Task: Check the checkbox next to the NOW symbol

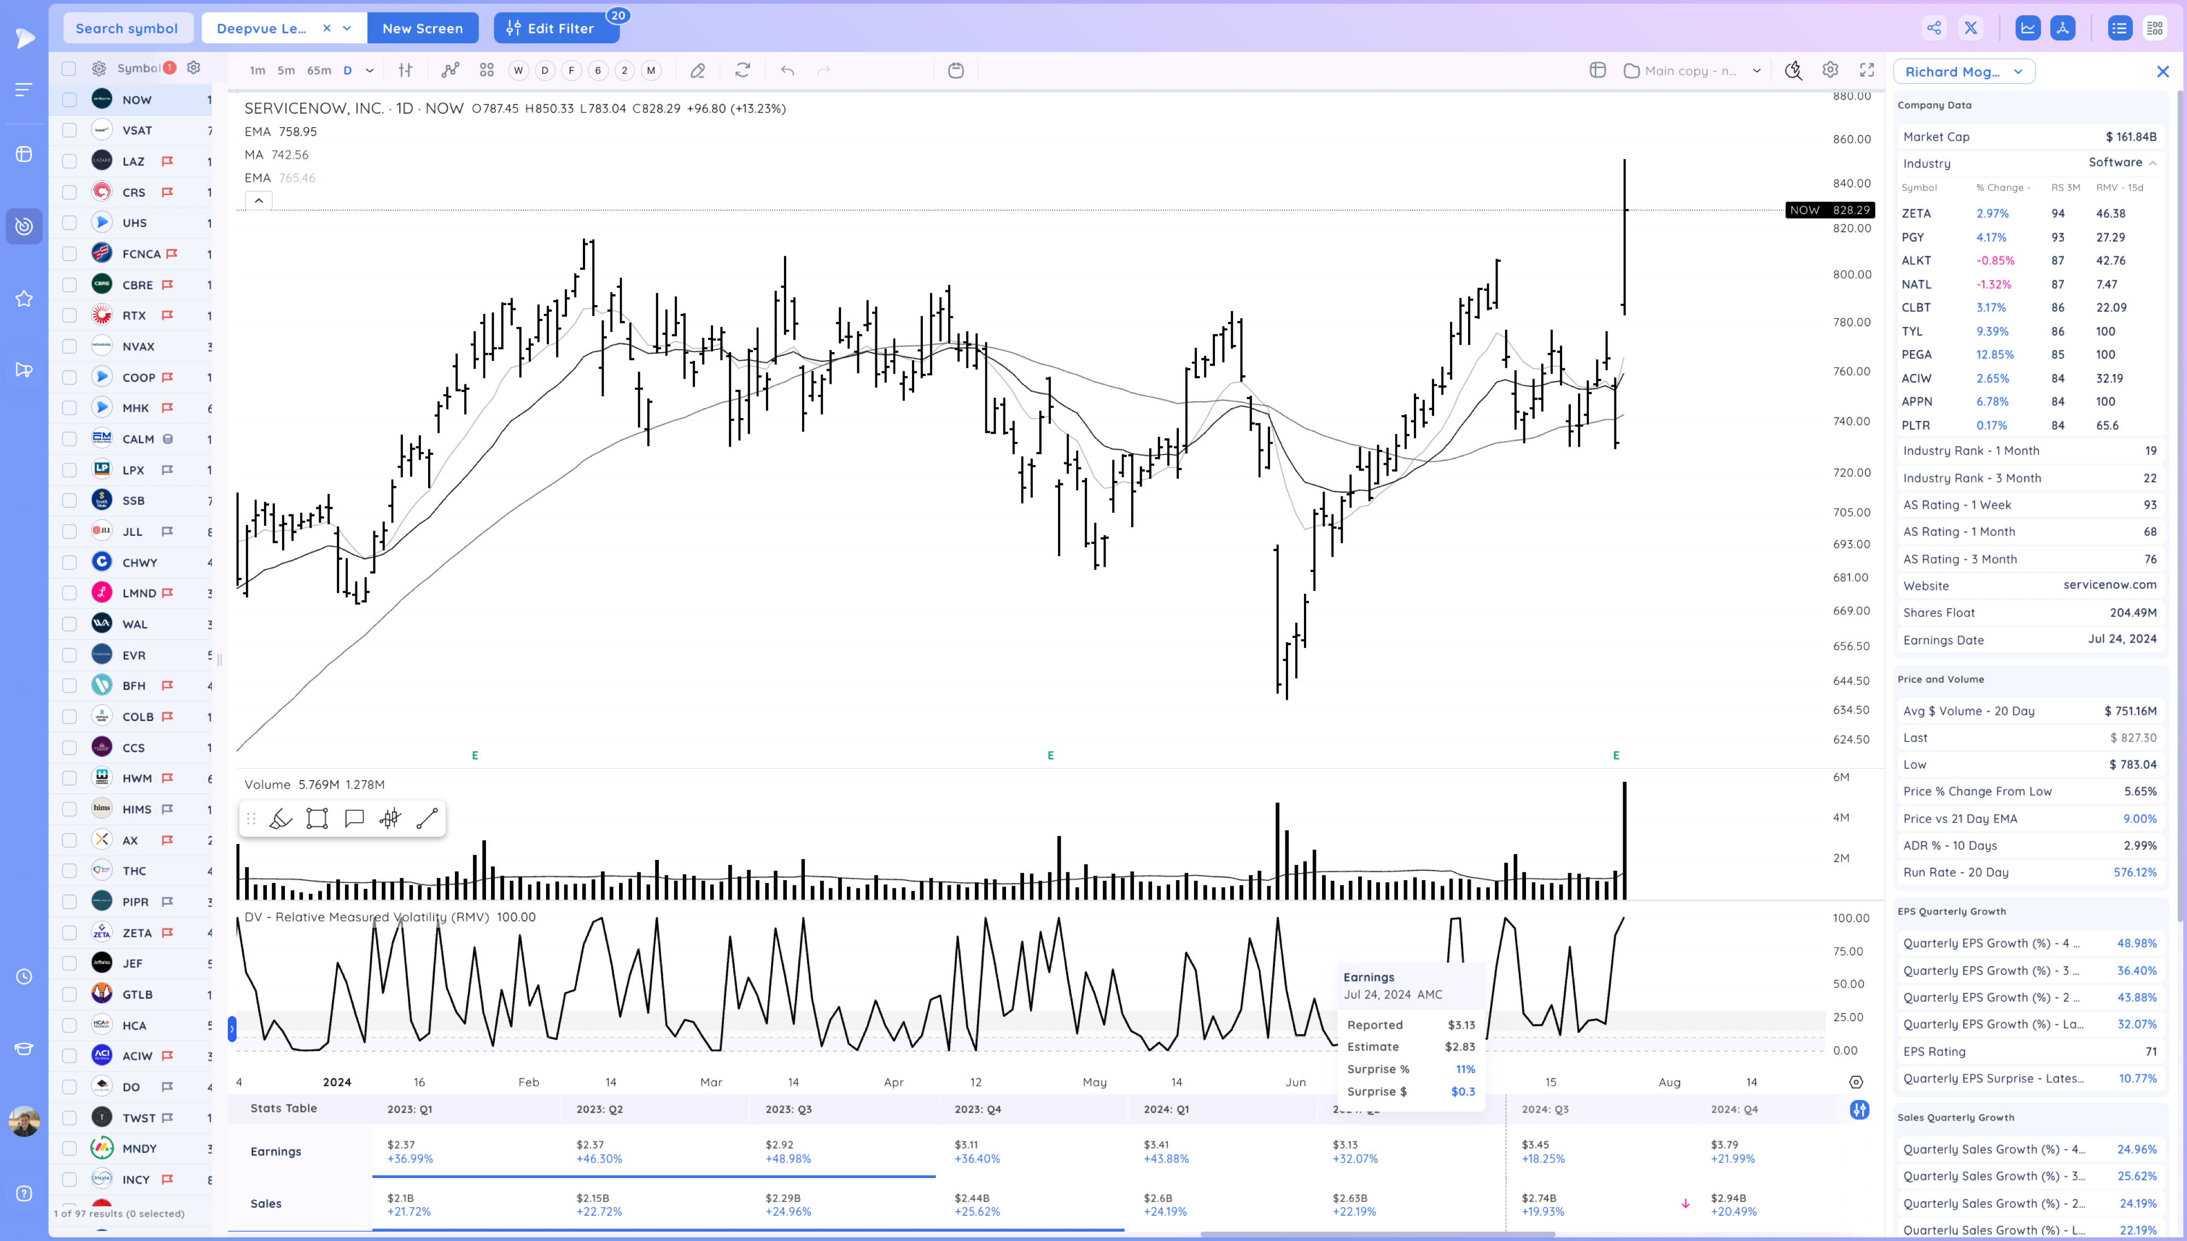Action: (69, 99)
